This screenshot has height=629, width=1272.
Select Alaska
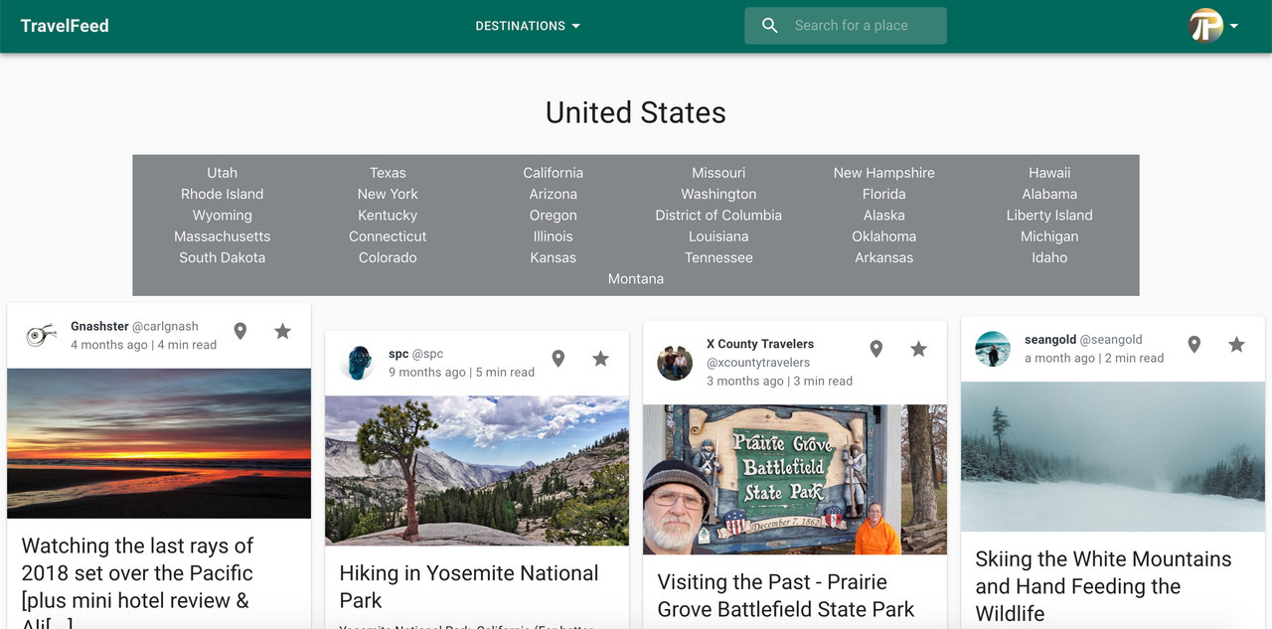(884, 215)
